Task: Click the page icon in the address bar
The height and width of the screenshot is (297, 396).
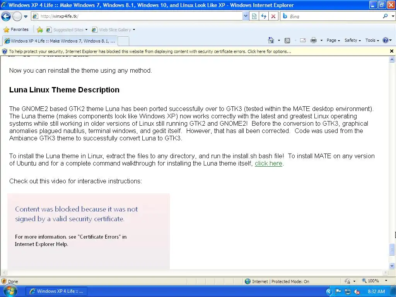Action: [35, 16]
